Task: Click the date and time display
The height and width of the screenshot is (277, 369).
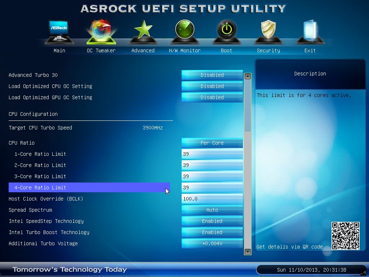Action: (312, 270)
